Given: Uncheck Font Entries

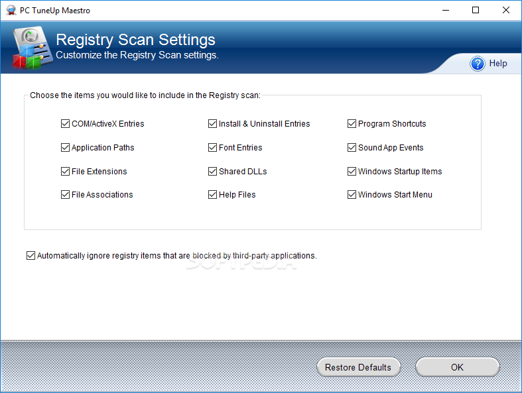Looking at the screenshot, I should click(x=212, y=147).
